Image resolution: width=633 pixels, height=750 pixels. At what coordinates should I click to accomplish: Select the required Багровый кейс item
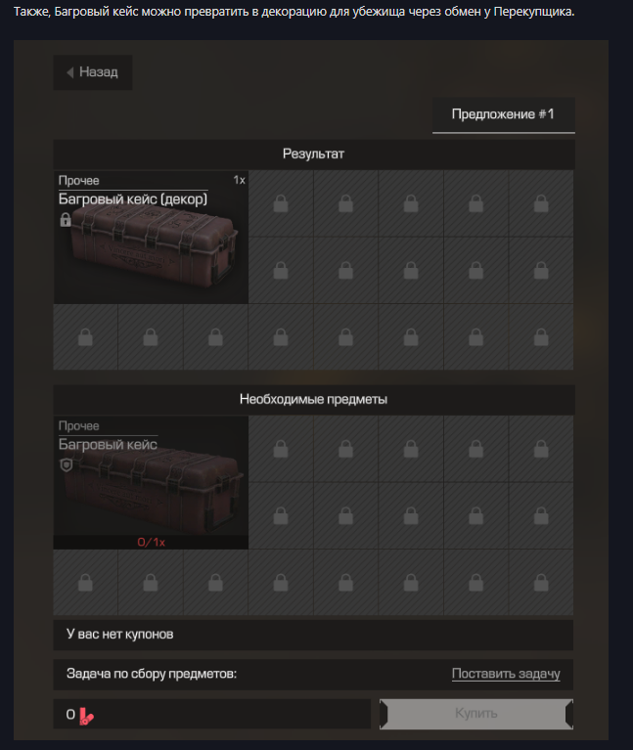151,482
